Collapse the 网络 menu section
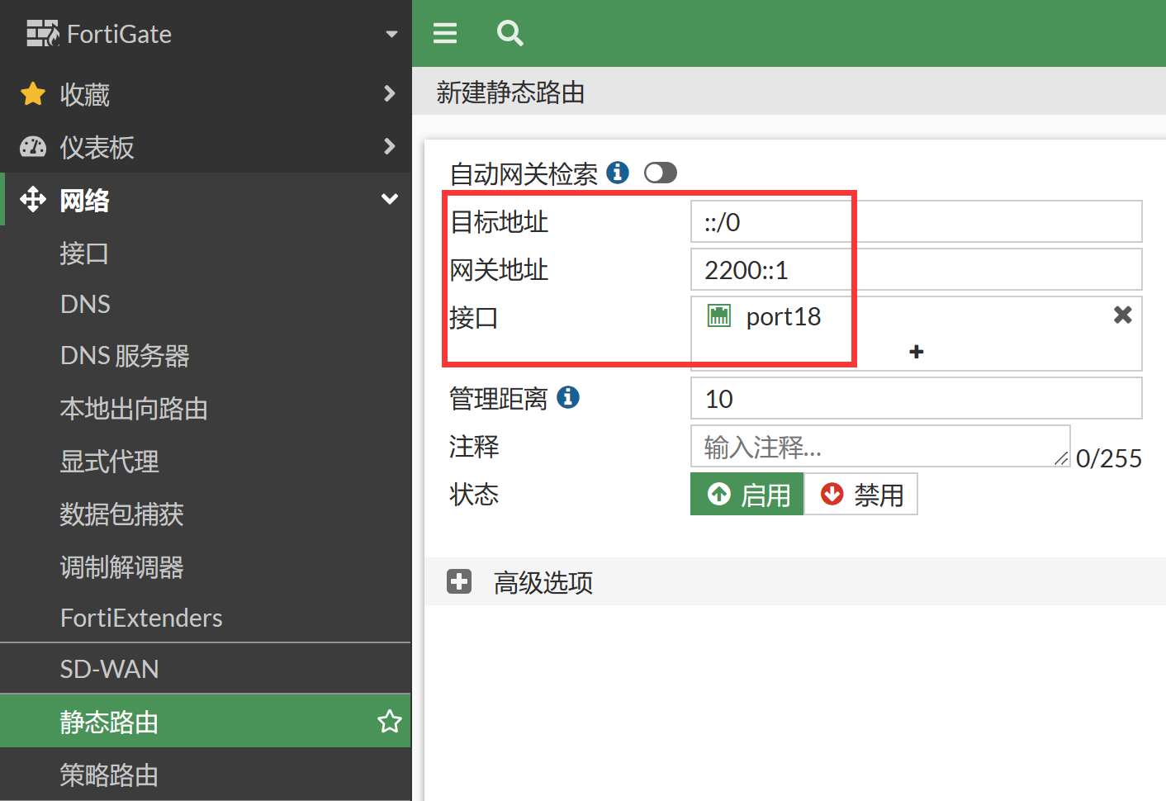Screen dimensions: 1166x801 coord(389,199)
